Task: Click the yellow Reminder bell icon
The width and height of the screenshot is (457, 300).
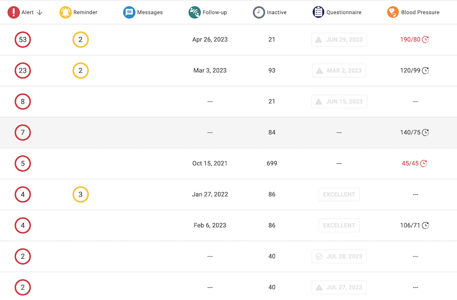Action: (65, 12)
